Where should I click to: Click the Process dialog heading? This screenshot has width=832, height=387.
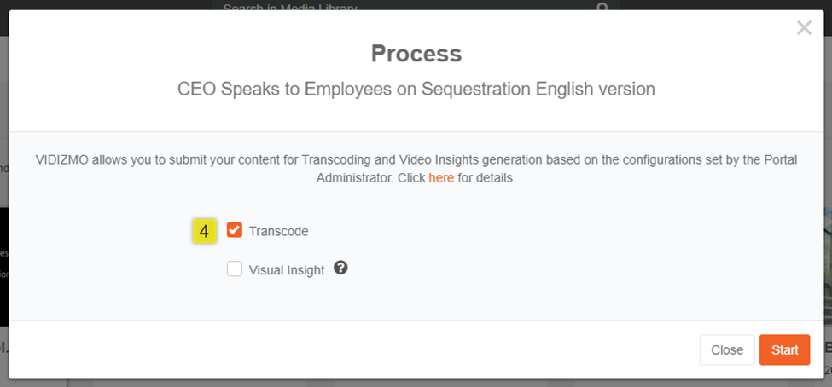pyautogui.click(x=416, y=54)
